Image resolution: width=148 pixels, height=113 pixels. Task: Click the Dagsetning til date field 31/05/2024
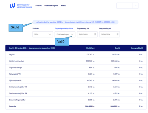coord(110,34)
